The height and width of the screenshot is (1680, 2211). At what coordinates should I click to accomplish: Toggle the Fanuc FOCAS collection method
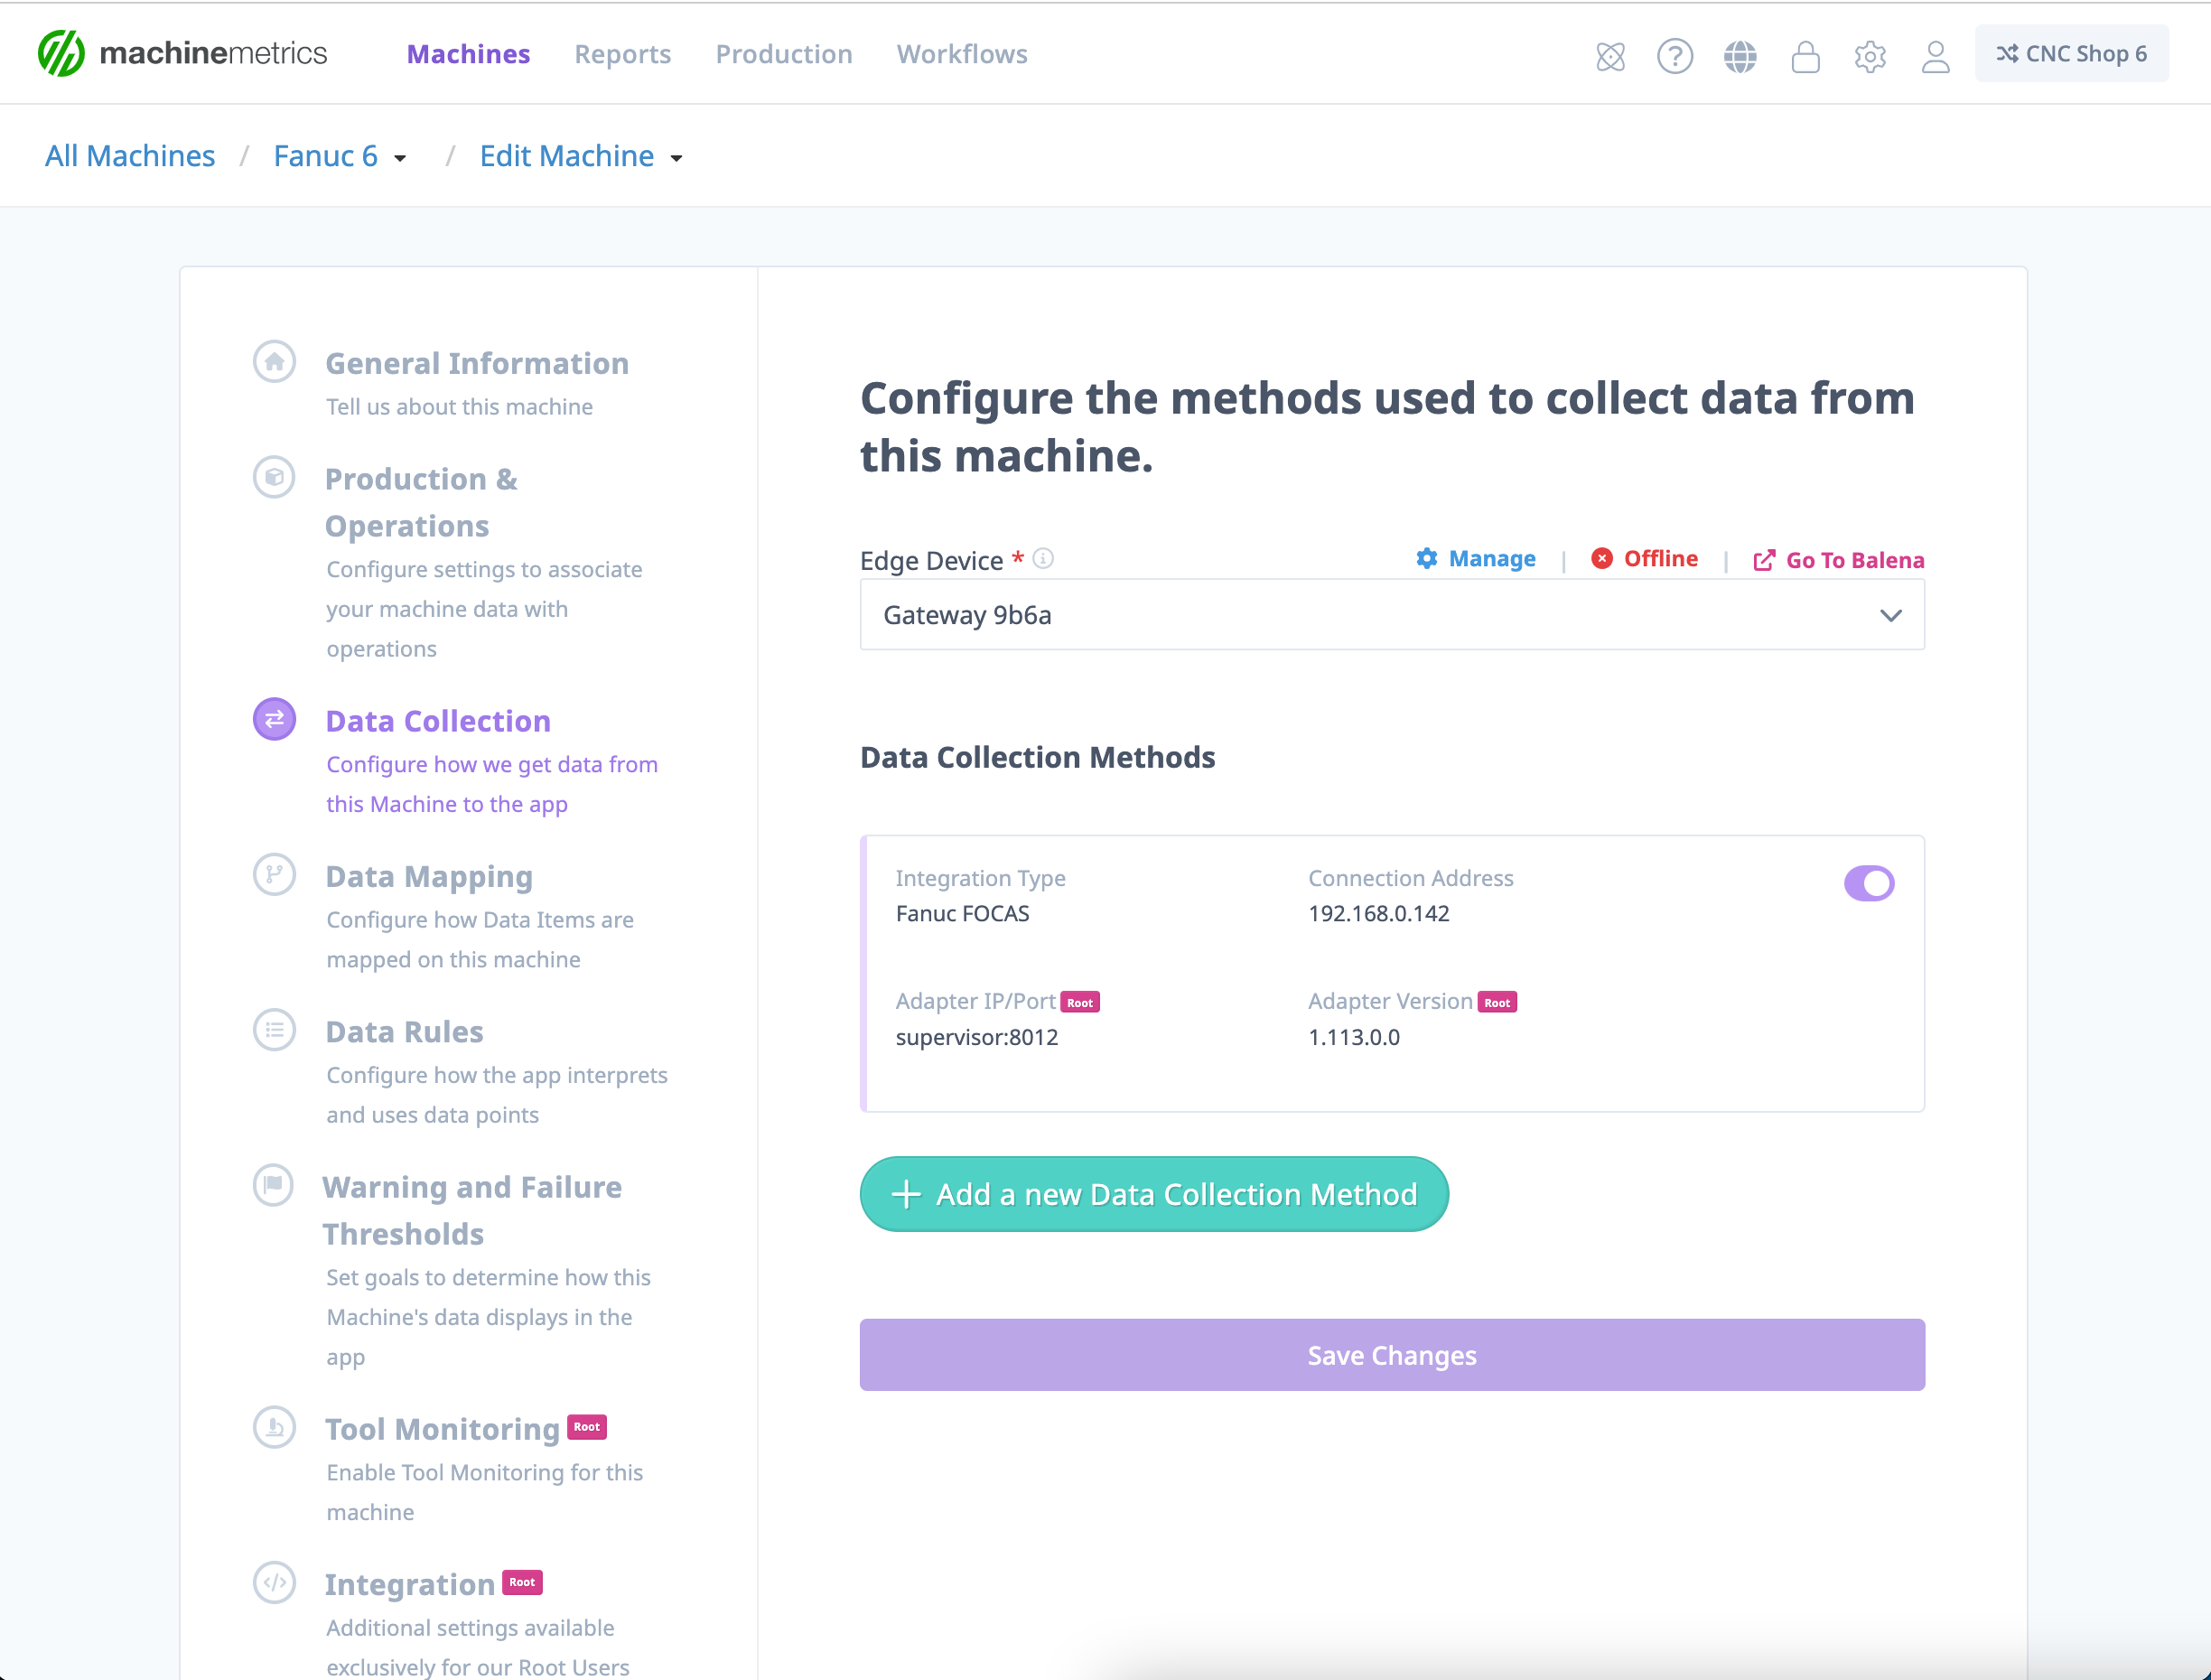1868,883
